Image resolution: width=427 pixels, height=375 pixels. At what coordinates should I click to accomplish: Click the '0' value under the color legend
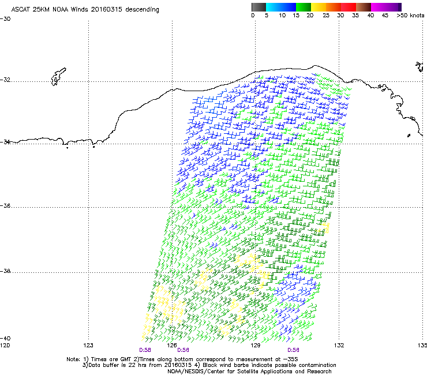(x=253, y=16)
